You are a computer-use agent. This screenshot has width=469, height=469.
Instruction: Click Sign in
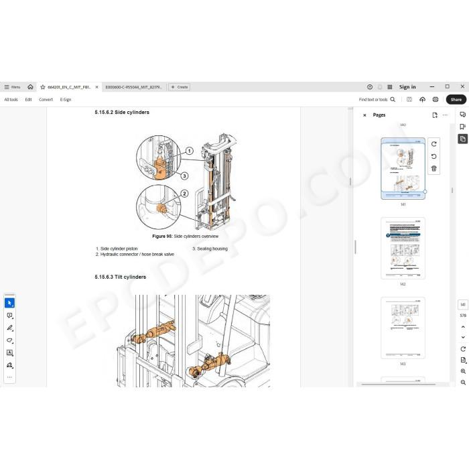[407, 87]
